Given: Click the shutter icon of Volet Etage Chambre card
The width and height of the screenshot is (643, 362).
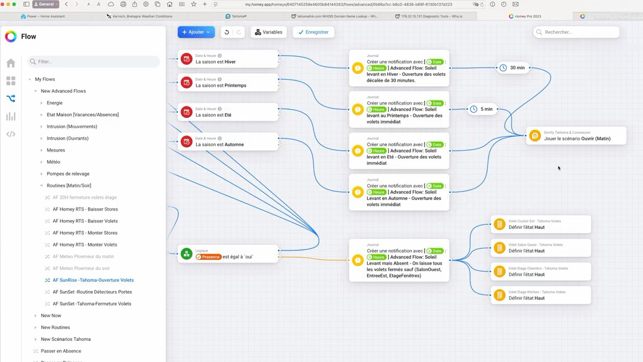Looking at the screenshot, I should coord(500,272).
